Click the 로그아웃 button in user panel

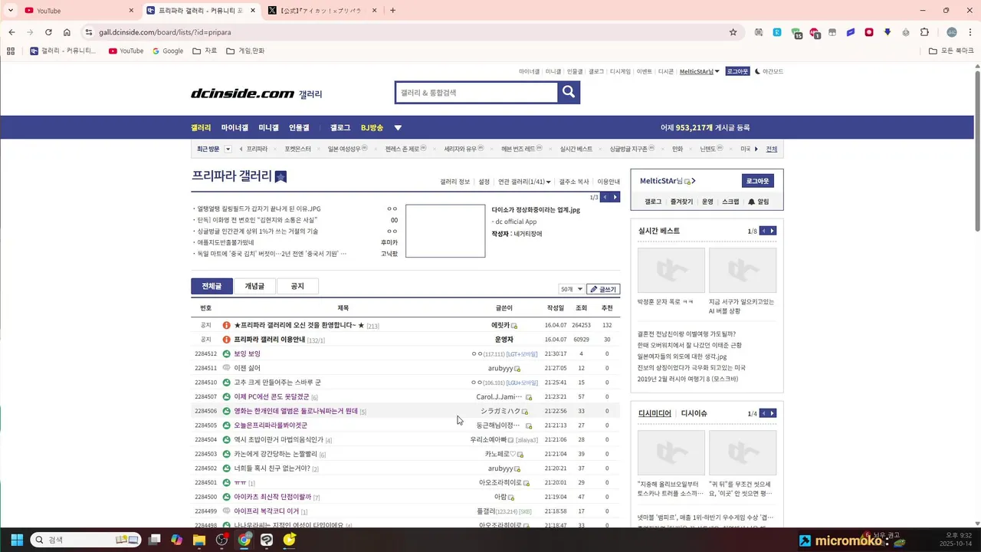tap(757, 181)
